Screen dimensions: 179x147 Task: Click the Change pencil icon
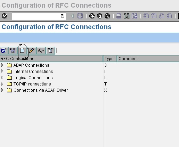(32, 50)
